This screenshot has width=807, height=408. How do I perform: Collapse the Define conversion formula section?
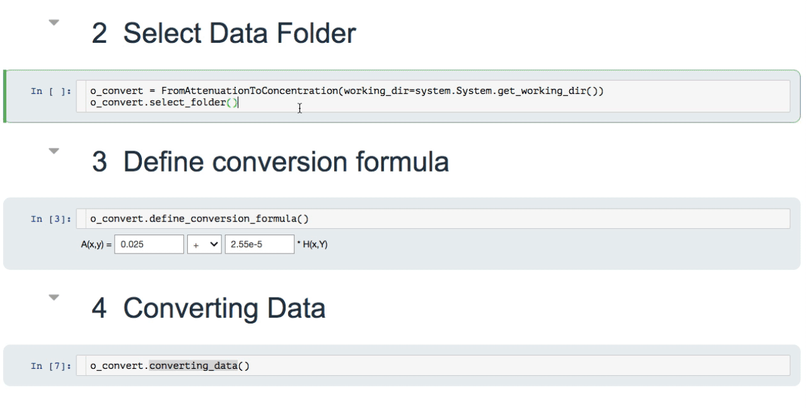54,151
